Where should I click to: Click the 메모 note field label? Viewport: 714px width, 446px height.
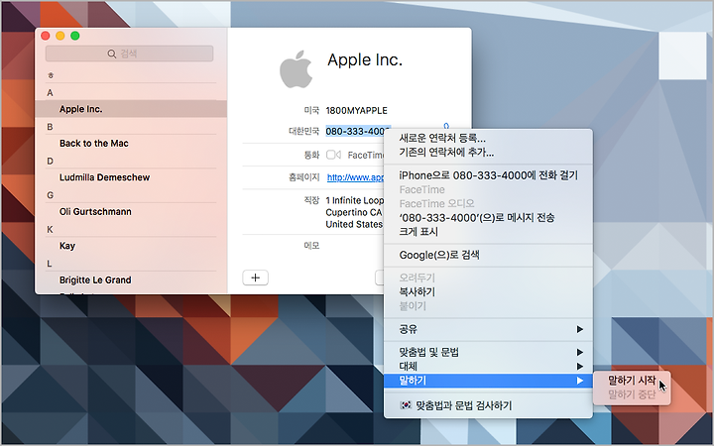click(x=311, y=246)
